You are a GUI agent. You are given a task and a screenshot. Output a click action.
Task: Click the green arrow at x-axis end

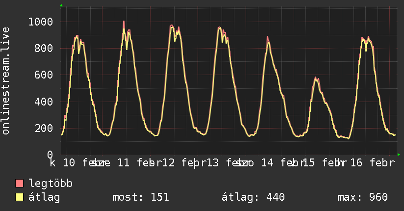(399, 155)
